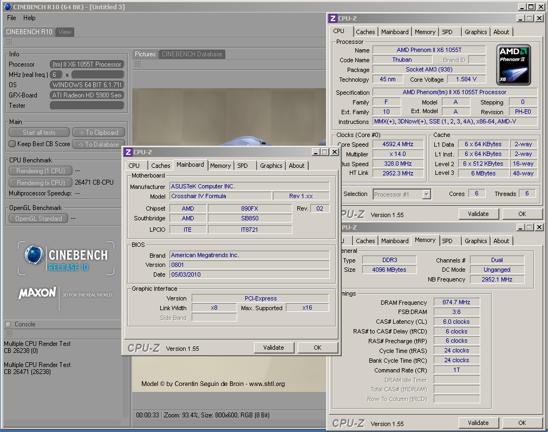Open Memory tab in top-right CPU-Z window
The image size is (548, 432).
(425, 32)
